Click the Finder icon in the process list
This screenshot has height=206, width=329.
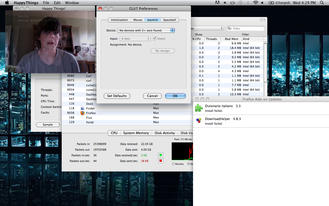83,108
